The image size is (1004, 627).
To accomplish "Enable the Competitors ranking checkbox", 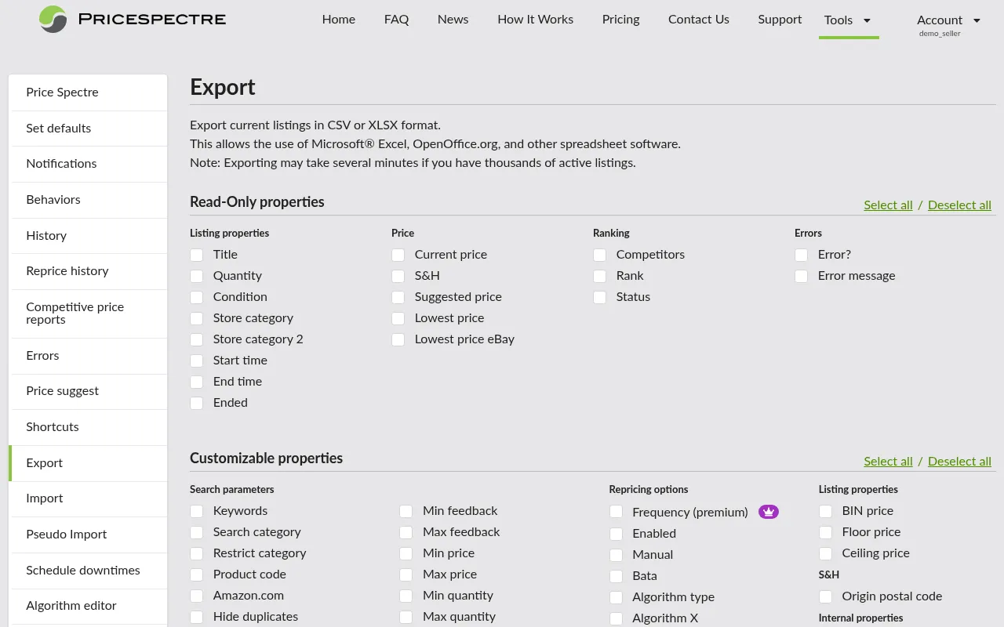I will [x=599, y=255].
